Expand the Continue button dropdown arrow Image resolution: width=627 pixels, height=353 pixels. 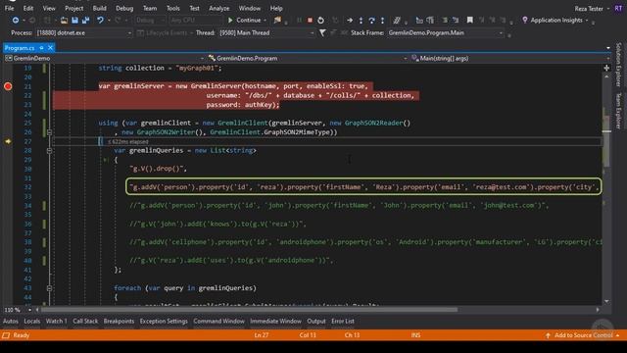pos(265,20)
